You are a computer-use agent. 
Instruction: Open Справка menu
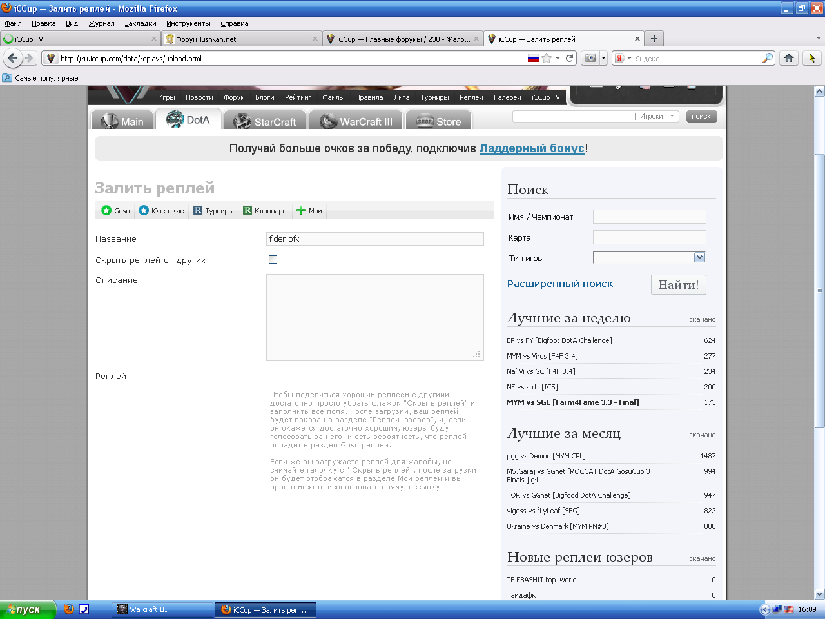[x=234, y=23]
